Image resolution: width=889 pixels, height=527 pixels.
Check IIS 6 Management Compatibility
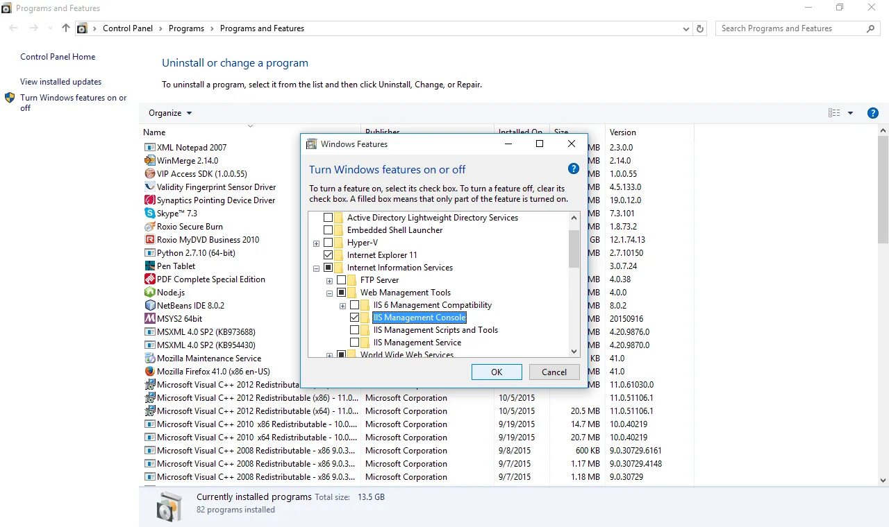click(355, 305)
